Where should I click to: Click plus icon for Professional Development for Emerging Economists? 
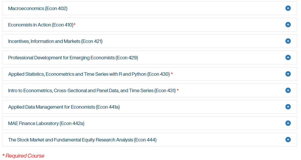coord(288,57)
